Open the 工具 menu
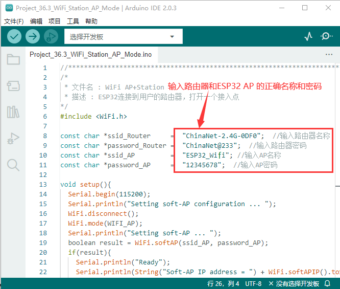The width and height of the screenshot is (340, 289). click(73, 21)
